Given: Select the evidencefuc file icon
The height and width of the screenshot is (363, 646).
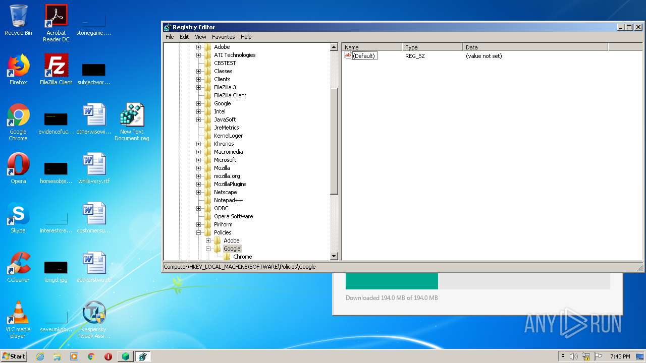Looking at the screenshot, I should point(56,122).
